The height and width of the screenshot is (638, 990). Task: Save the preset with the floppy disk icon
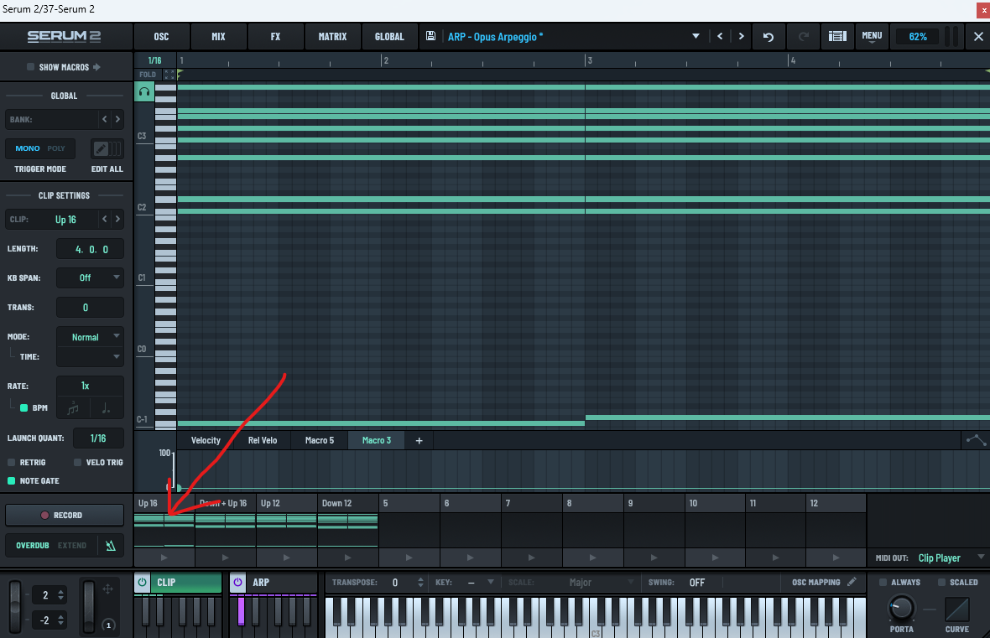click(x=430, y=36)
